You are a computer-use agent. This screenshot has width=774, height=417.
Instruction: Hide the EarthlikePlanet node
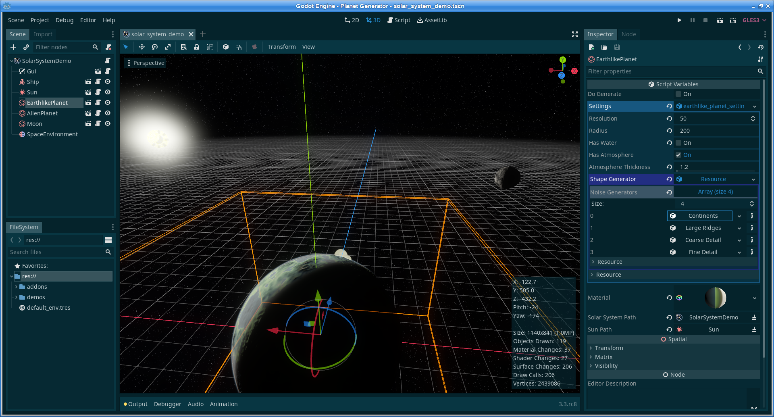(108, 103)
